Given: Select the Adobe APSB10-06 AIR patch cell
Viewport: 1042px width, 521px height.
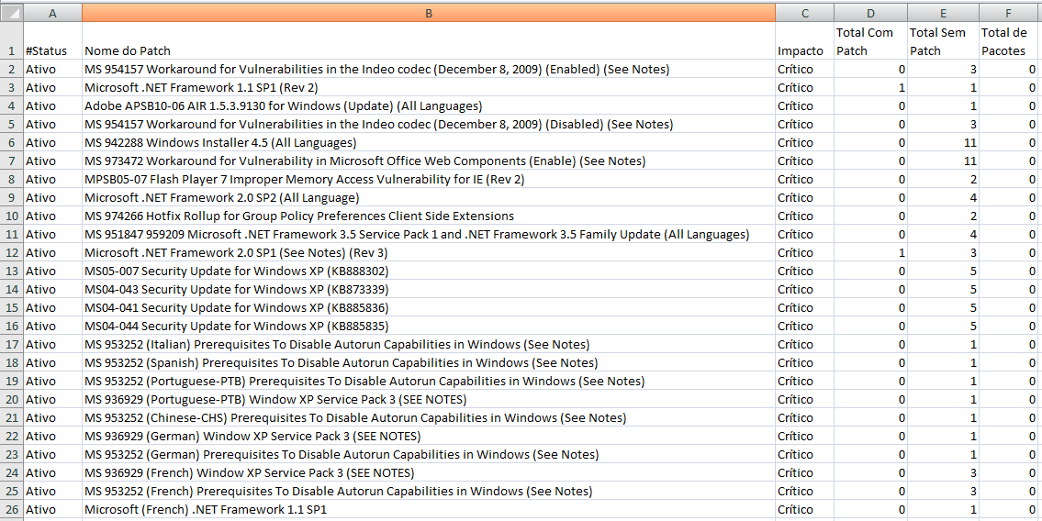Looking at the screenshot, I should coord(429,106).
